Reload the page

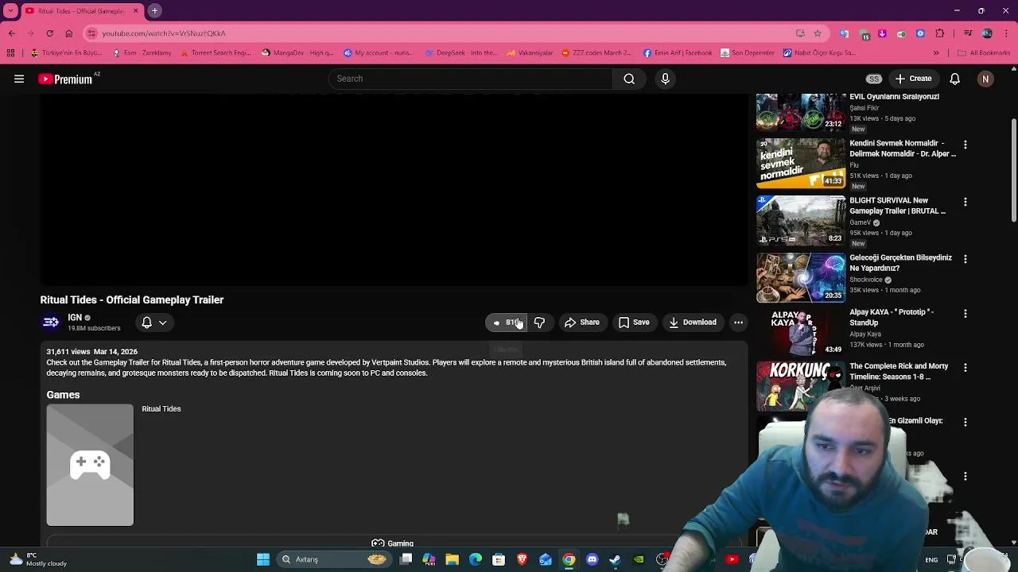(x=49, y=33)
